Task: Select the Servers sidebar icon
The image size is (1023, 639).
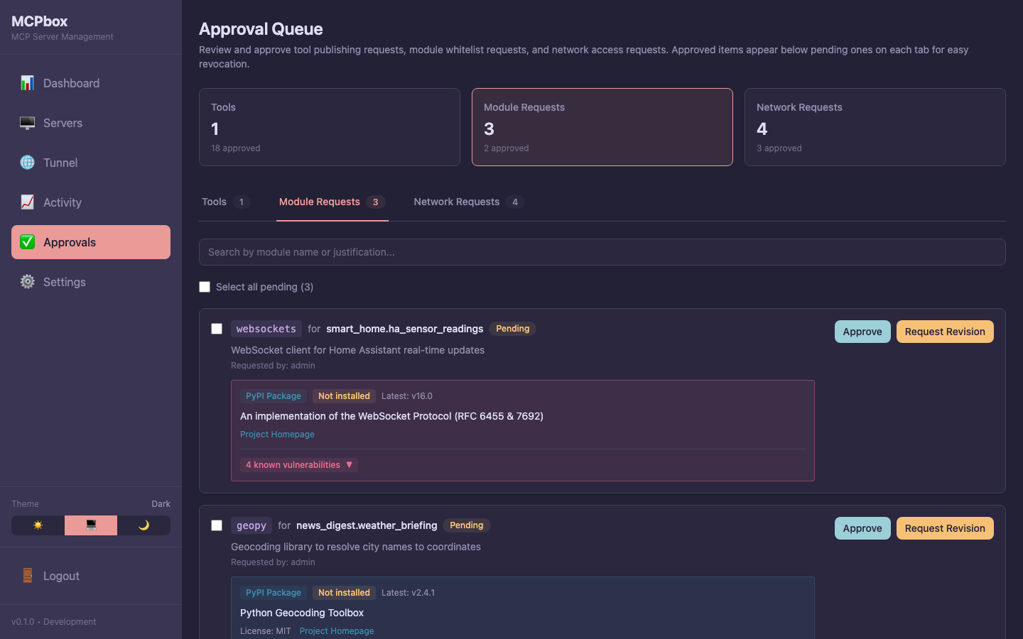Action: (x=27, y=123)
